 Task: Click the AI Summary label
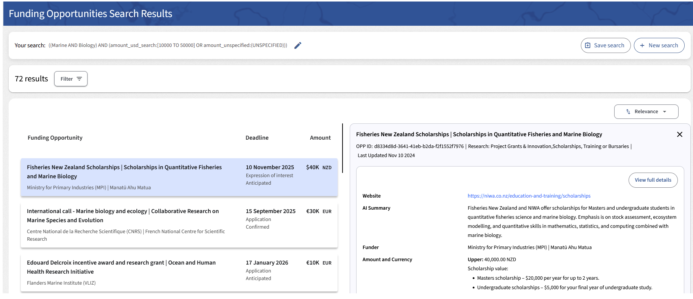(376, 208)
